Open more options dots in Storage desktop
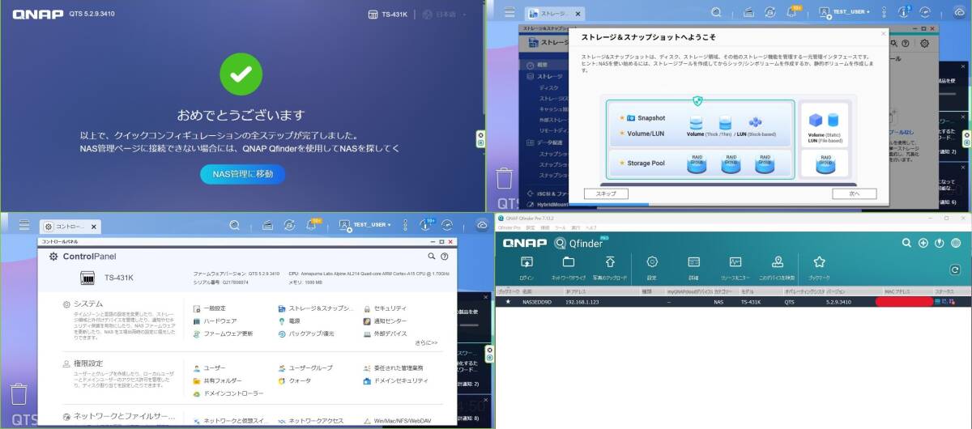Viewport: 972px width, 429px height. tap(885, 12)
